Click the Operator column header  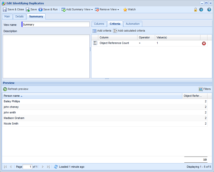pyautogui.click(x=146, y=37)
